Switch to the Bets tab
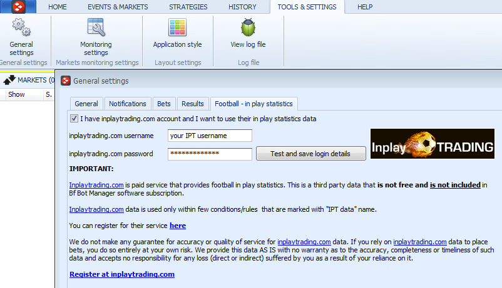 coord(164,104)
